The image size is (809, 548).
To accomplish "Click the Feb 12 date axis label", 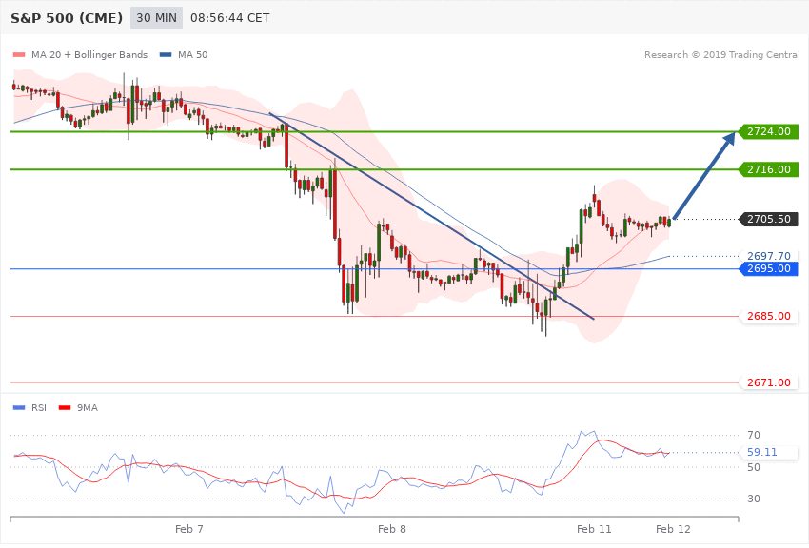I will tap(673, 529).
